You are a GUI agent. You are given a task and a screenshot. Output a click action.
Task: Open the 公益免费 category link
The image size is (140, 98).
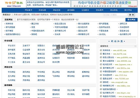[x=26, y=50]
